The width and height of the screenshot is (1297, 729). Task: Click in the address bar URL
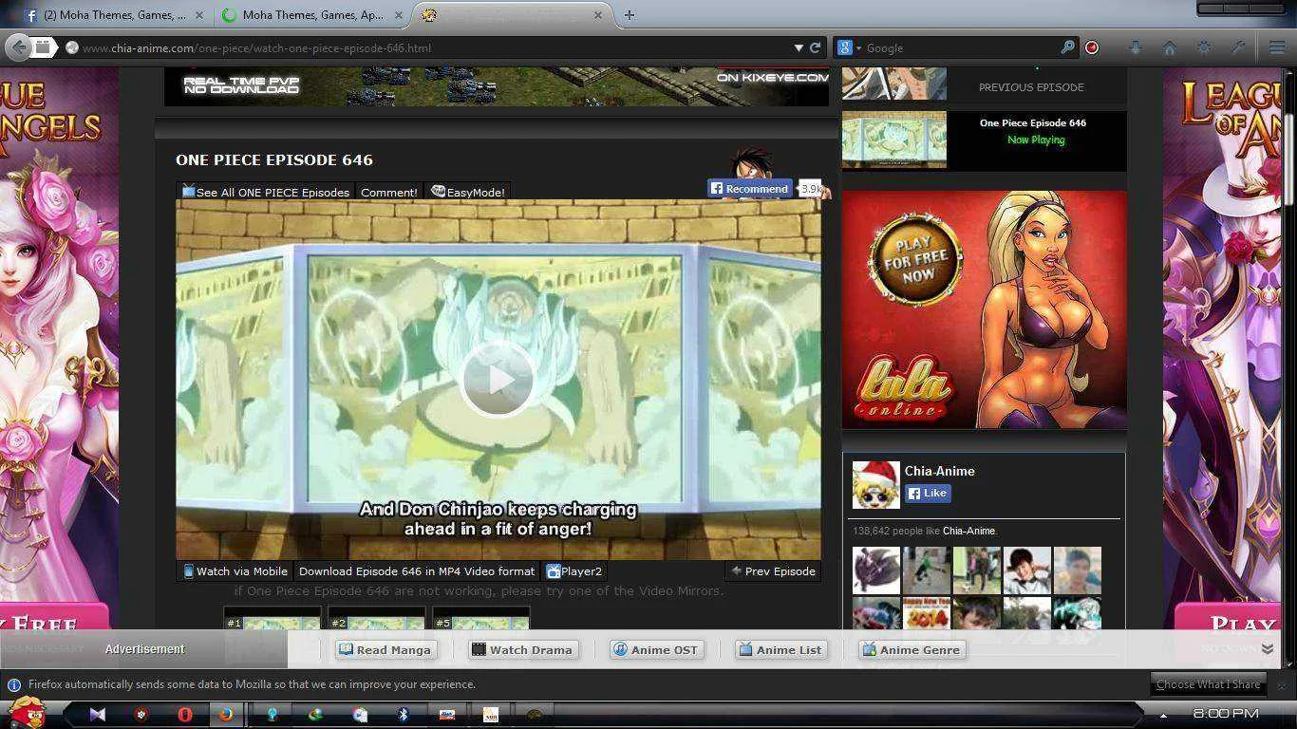tap(427, 47)
